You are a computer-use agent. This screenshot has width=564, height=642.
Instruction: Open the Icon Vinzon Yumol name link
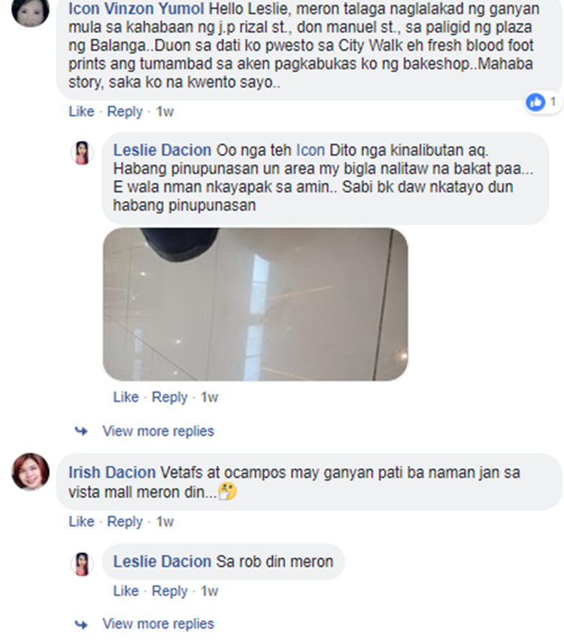click(136, 8)
